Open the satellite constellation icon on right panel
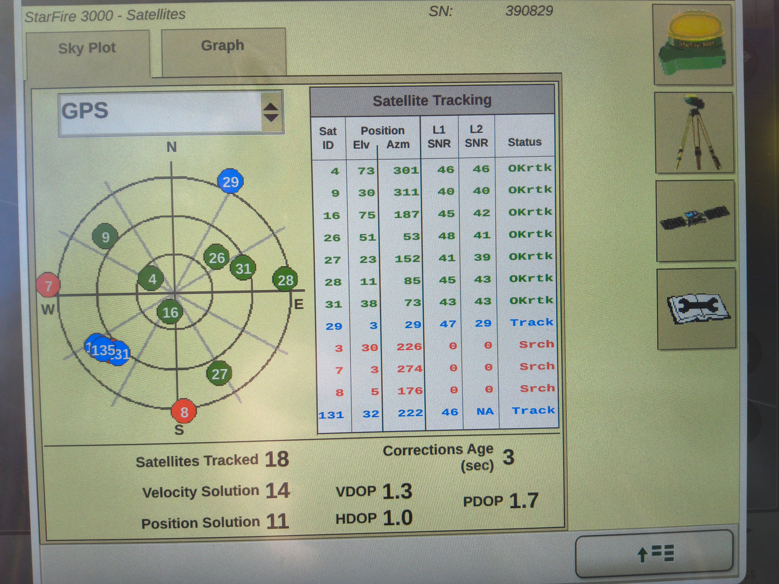779x584 pixels. coord(694,220)
